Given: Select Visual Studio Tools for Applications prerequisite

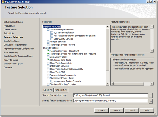Looking at the screenshot, I should 134,69.
